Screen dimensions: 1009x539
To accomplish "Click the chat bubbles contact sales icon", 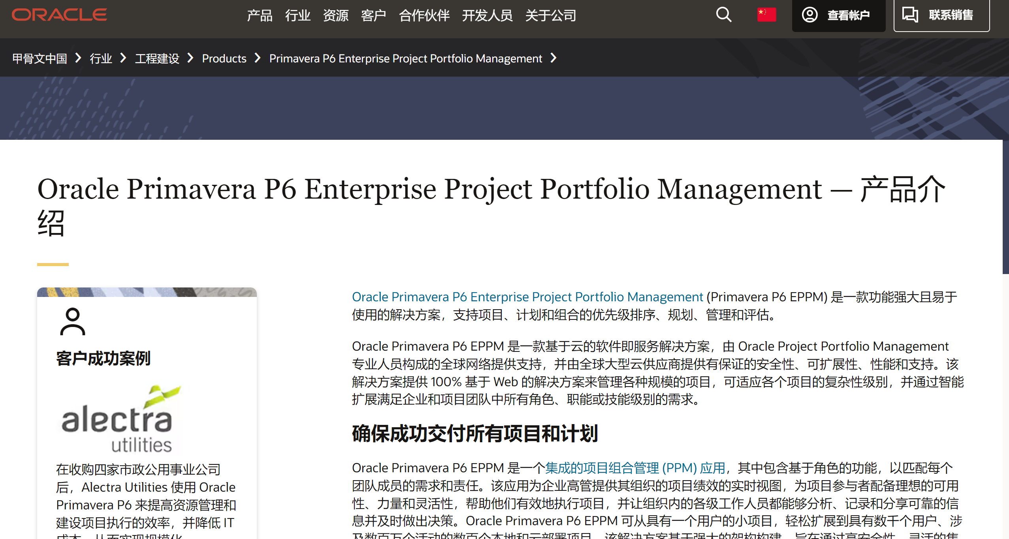I will coord(910,15).
